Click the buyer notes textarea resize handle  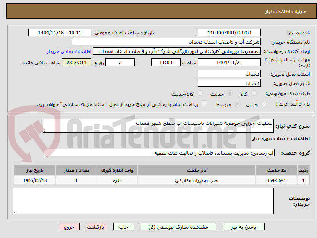[15, 212]
